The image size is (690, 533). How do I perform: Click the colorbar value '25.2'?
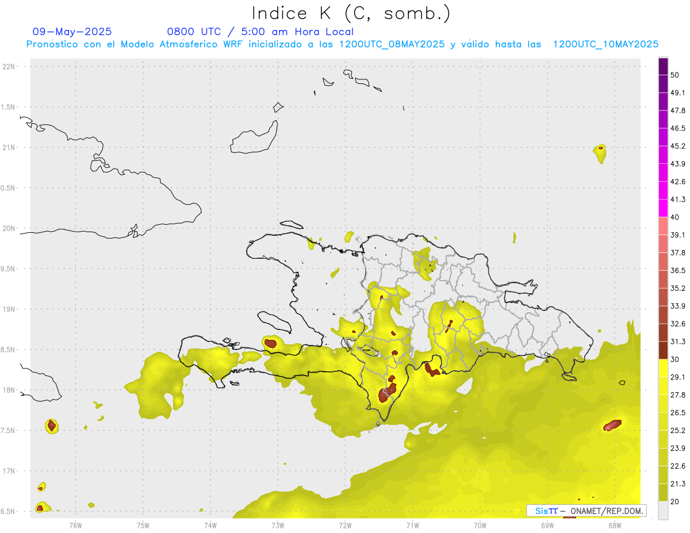(678, 431)
